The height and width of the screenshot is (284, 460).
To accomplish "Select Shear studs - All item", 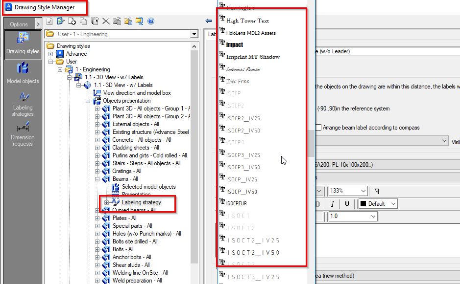I will coord(131,265).
